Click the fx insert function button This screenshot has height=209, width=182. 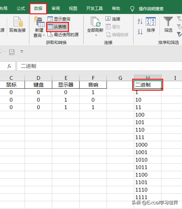9,66
